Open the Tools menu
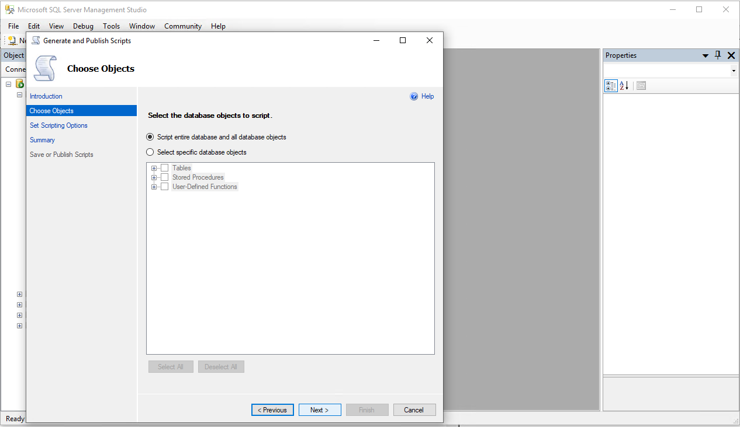 coord(111,26)
